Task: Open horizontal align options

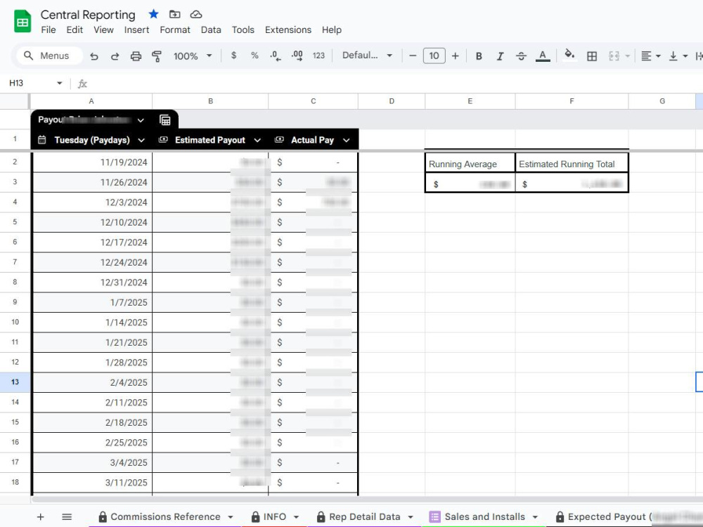Action: click(650, 56)
